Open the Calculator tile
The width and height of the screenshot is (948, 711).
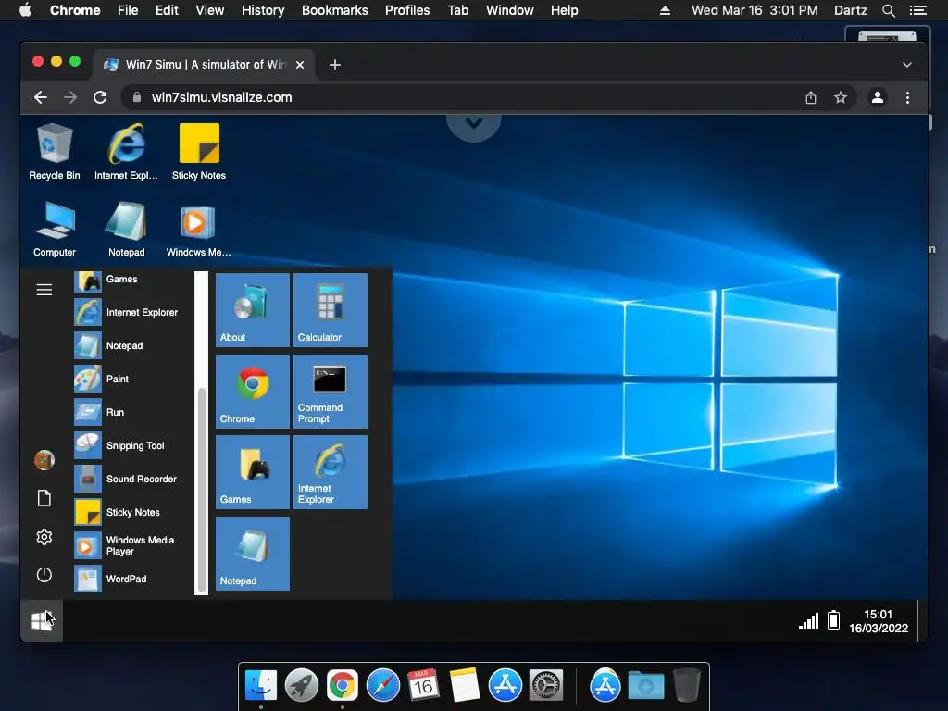coord(331,310)
